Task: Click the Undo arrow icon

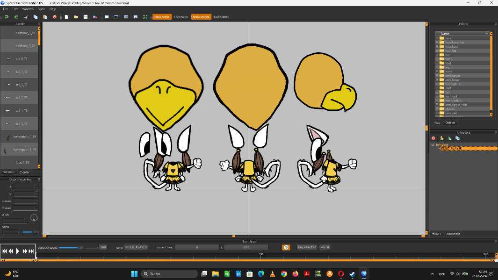Action: click(7, 17)
